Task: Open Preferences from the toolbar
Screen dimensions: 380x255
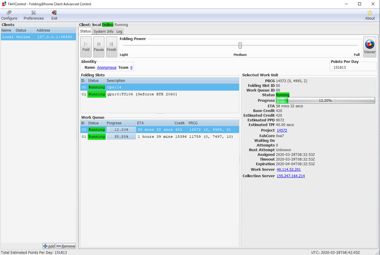Action: (33, 15)
